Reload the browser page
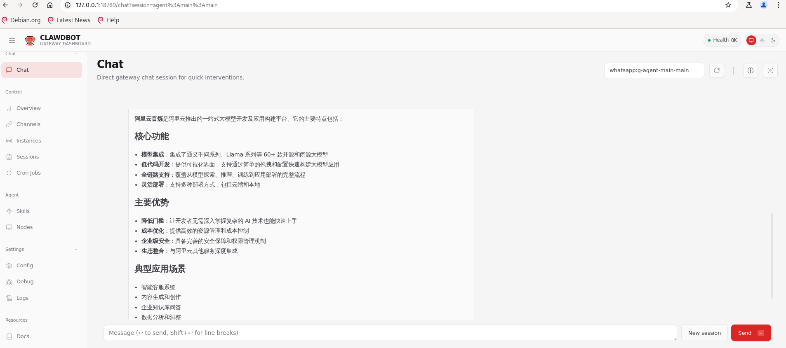The height and width of the screenshot is (348, 786). tap(35, 5)
